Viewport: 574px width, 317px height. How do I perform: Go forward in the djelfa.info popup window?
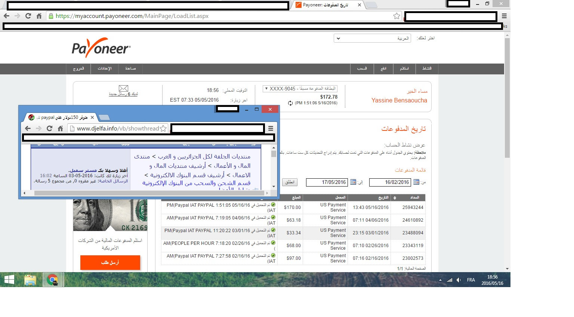pos(38,129)
